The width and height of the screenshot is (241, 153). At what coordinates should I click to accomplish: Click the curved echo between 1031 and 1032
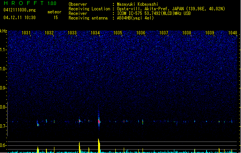38,124
